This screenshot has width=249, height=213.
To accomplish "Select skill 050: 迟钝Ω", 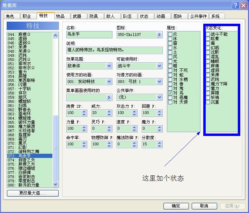I will click(30, 60).
